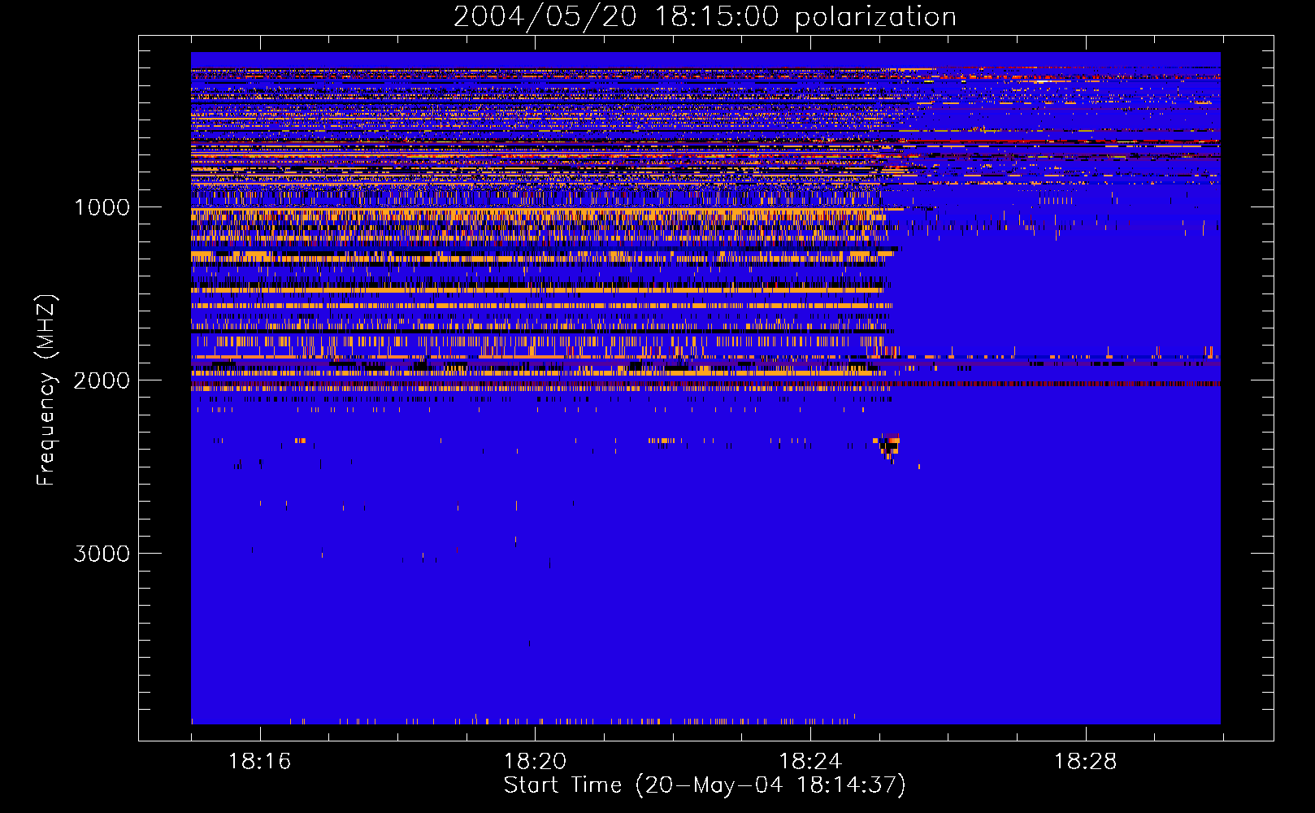Click the 18:24 time tick label
Viewport: 1315px width, 813px height.
pyautogui.click(x=810, y=761)
